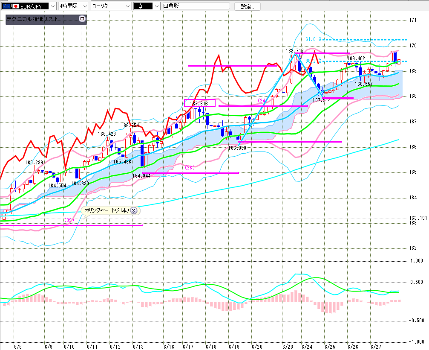Click the 166.038 low price label
Screen dimensions: 429x350
coord(237,148)
